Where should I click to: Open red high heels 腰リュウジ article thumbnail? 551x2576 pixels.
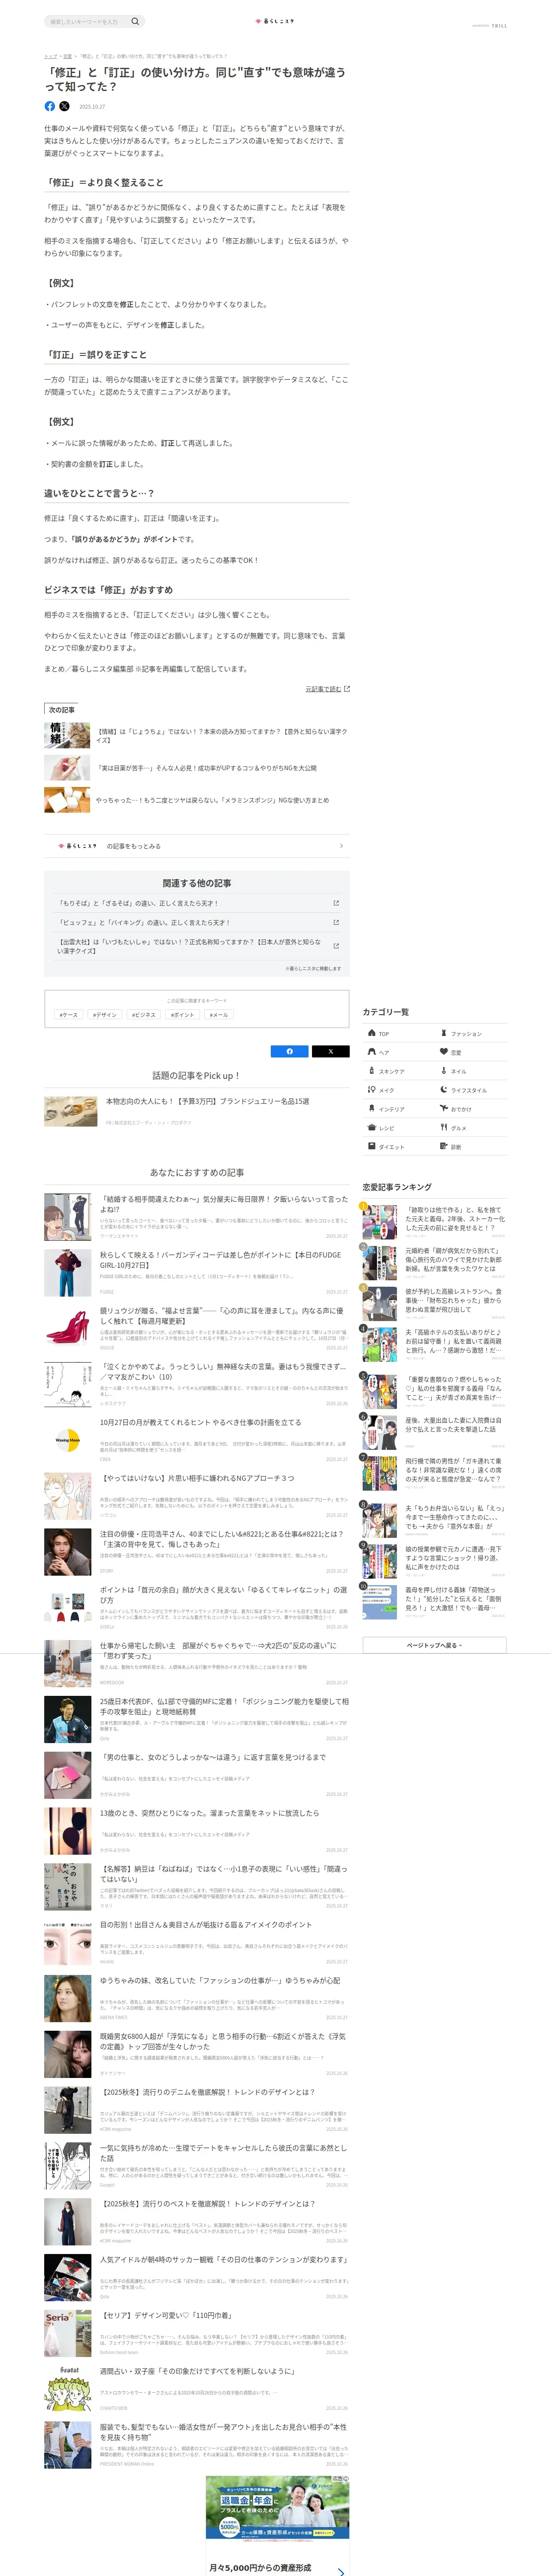(x=68, y=1329)
